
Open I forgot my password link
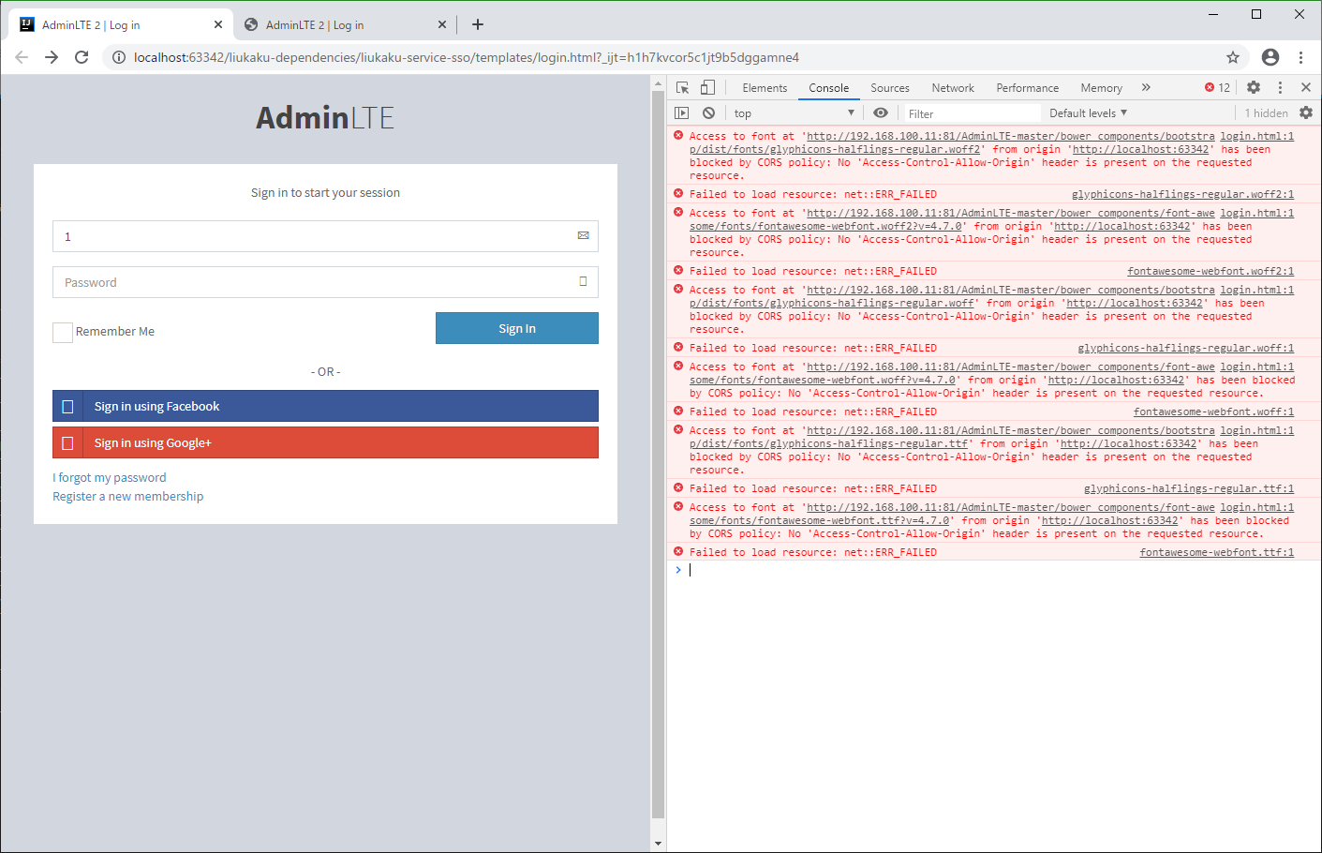pos(110,477)
